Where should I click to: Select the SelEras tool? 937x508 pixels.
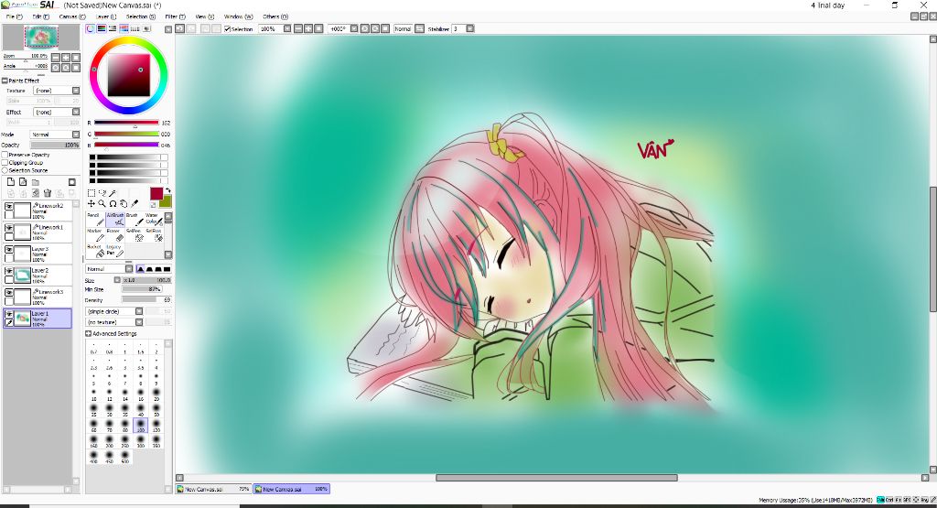pos(154,235)
